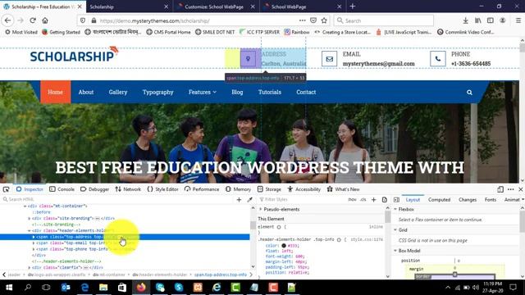Collapse the div header-elements-holder node
Viewport: 525px width, 295px height.
(29, 231)
